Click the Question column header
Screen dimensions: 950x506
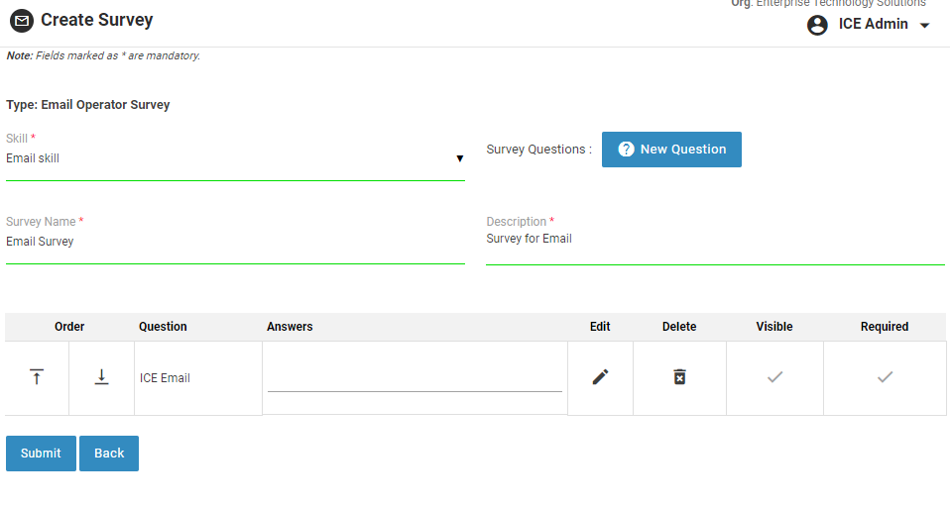tap(163, 327)
